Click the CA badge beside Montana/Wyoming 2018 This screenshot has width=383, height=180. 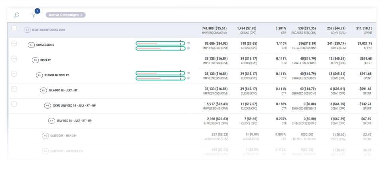[27, 30]
